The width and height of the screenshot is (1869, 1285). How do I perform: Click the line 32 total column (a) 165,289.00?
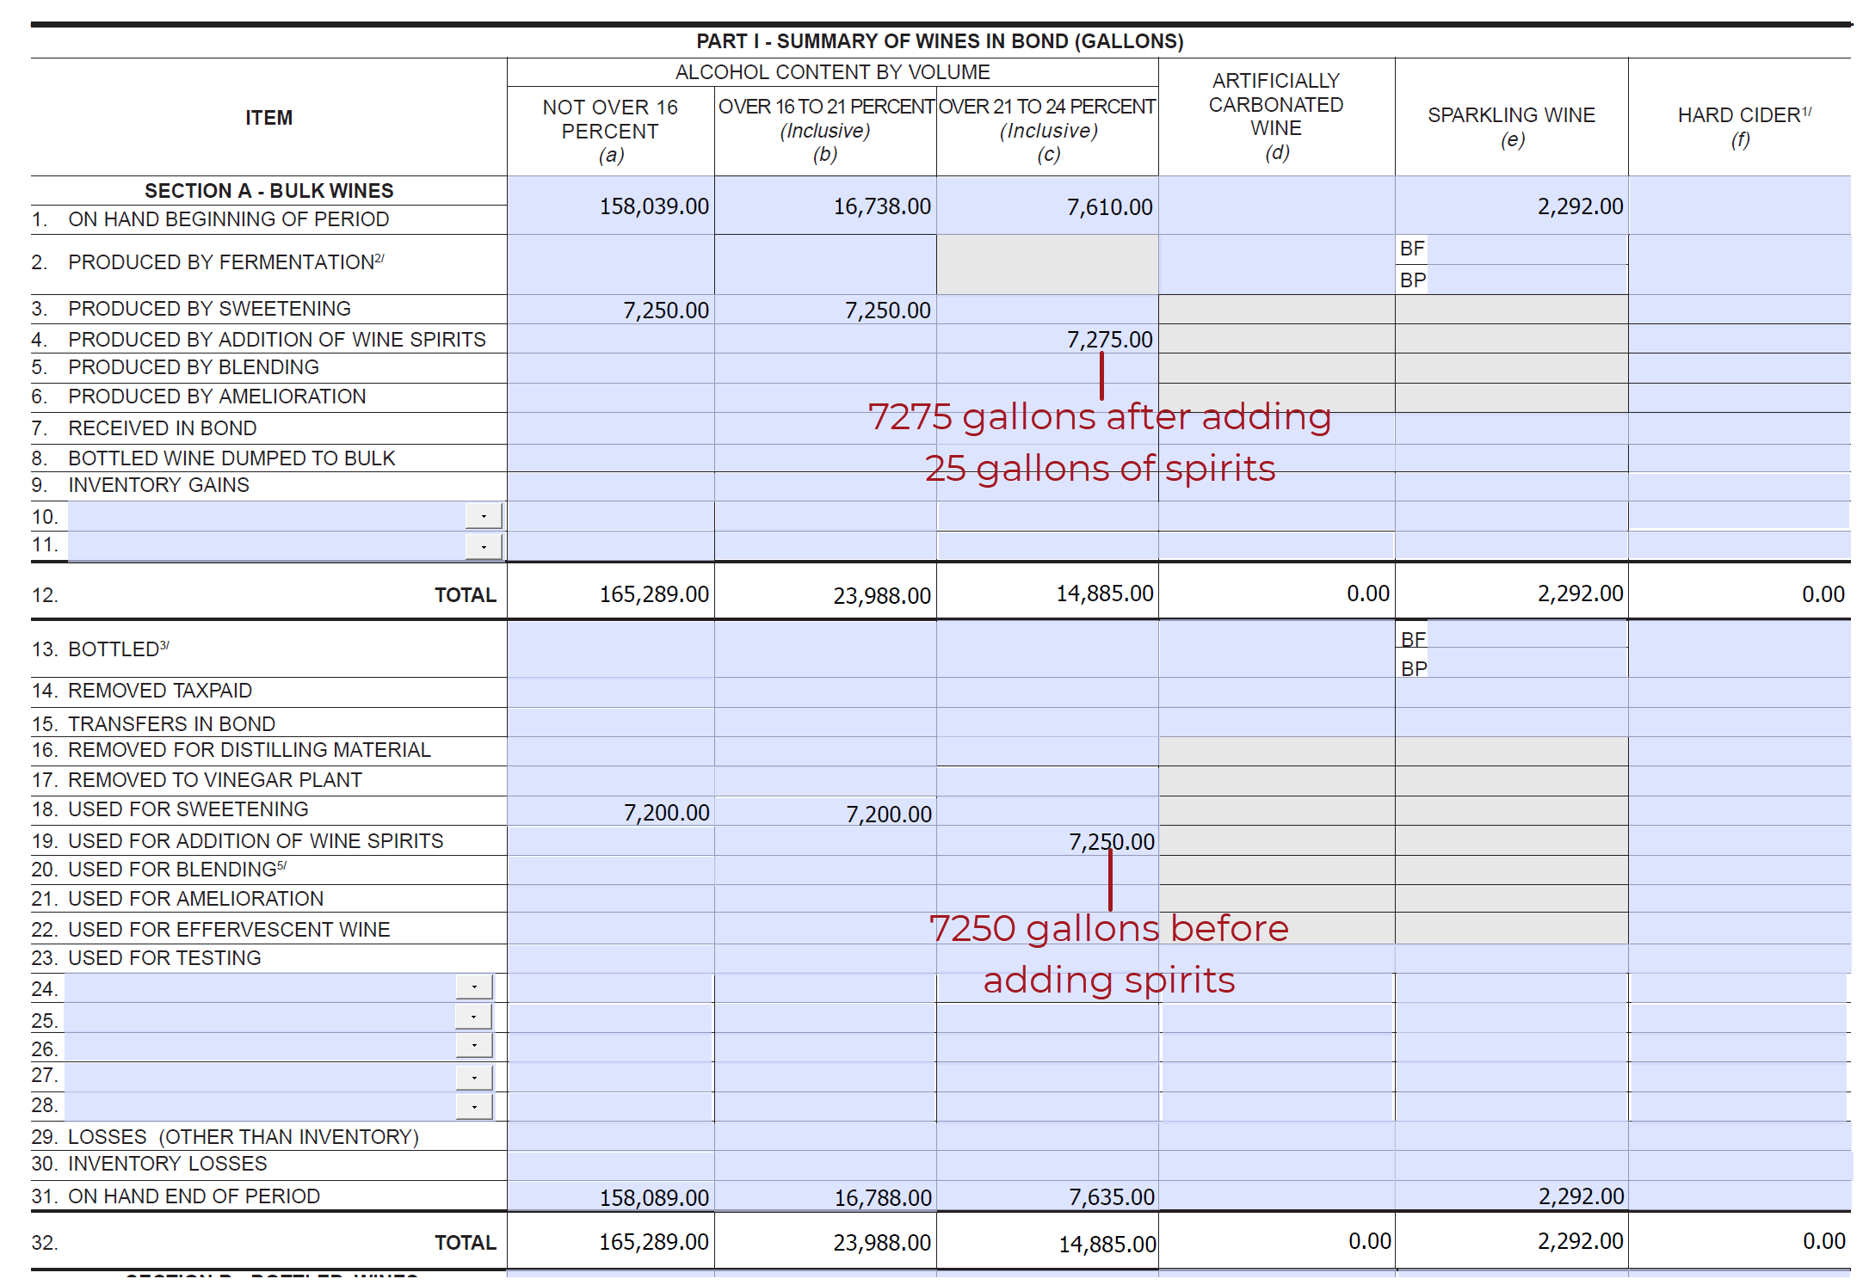click(611, 1241)
